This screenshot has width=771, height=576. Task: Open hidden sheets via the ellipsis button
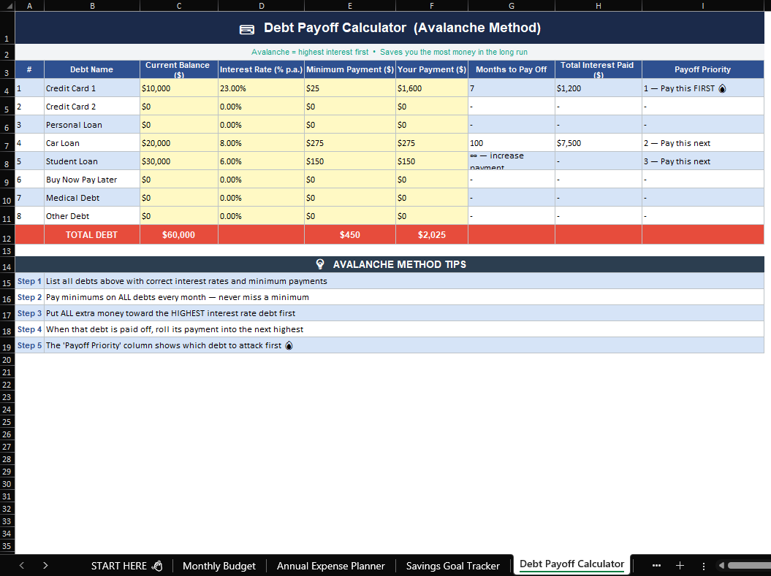(x=656, y=566)
